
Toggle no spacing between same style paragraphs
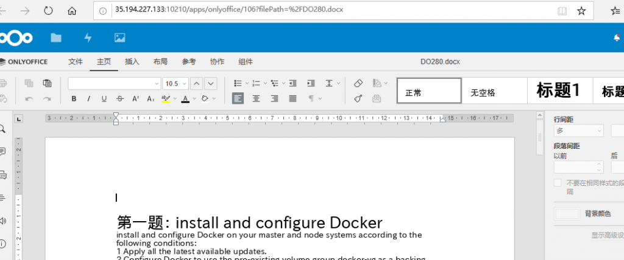tap(557, 182)
